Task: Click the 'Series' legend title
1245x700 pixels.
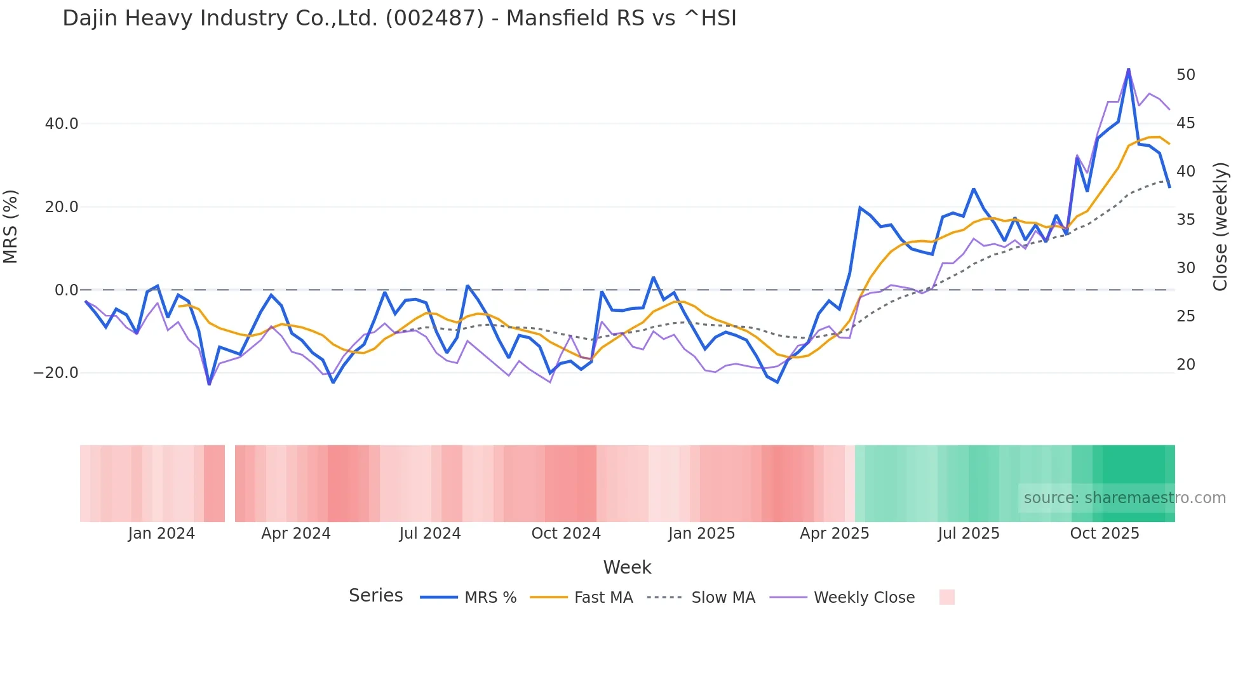Action: (376, 596)
